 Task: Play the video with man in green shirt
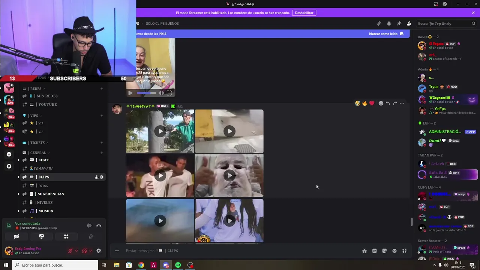(x=160, y=131)
